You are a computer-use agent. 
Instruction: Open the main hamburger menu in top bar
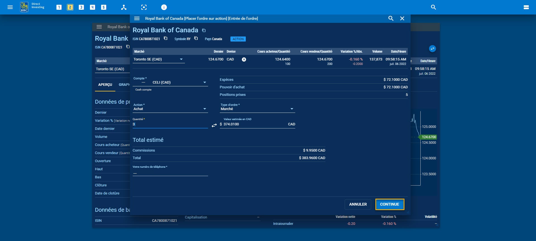(10, 7)
